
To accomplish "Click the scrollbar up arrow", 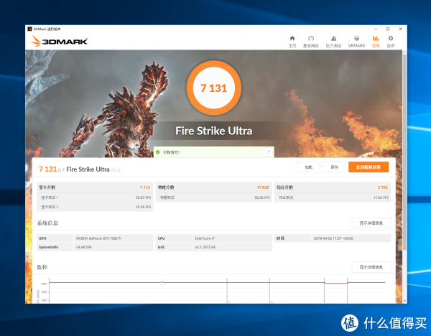I will [404, 52].
